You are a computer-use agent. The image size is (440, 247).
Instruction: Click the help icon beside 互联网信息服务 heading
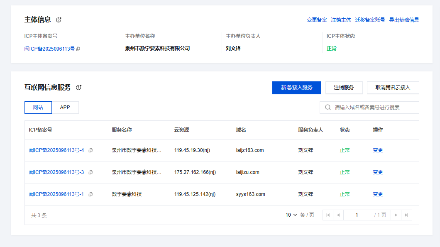[78, 88]
